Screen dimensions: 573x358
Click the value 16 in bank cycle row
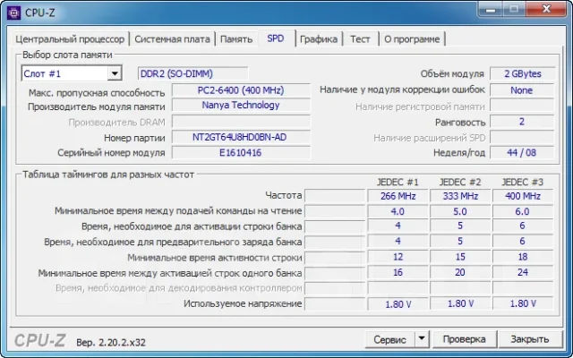pyautogui.click(x=398, y=272)
